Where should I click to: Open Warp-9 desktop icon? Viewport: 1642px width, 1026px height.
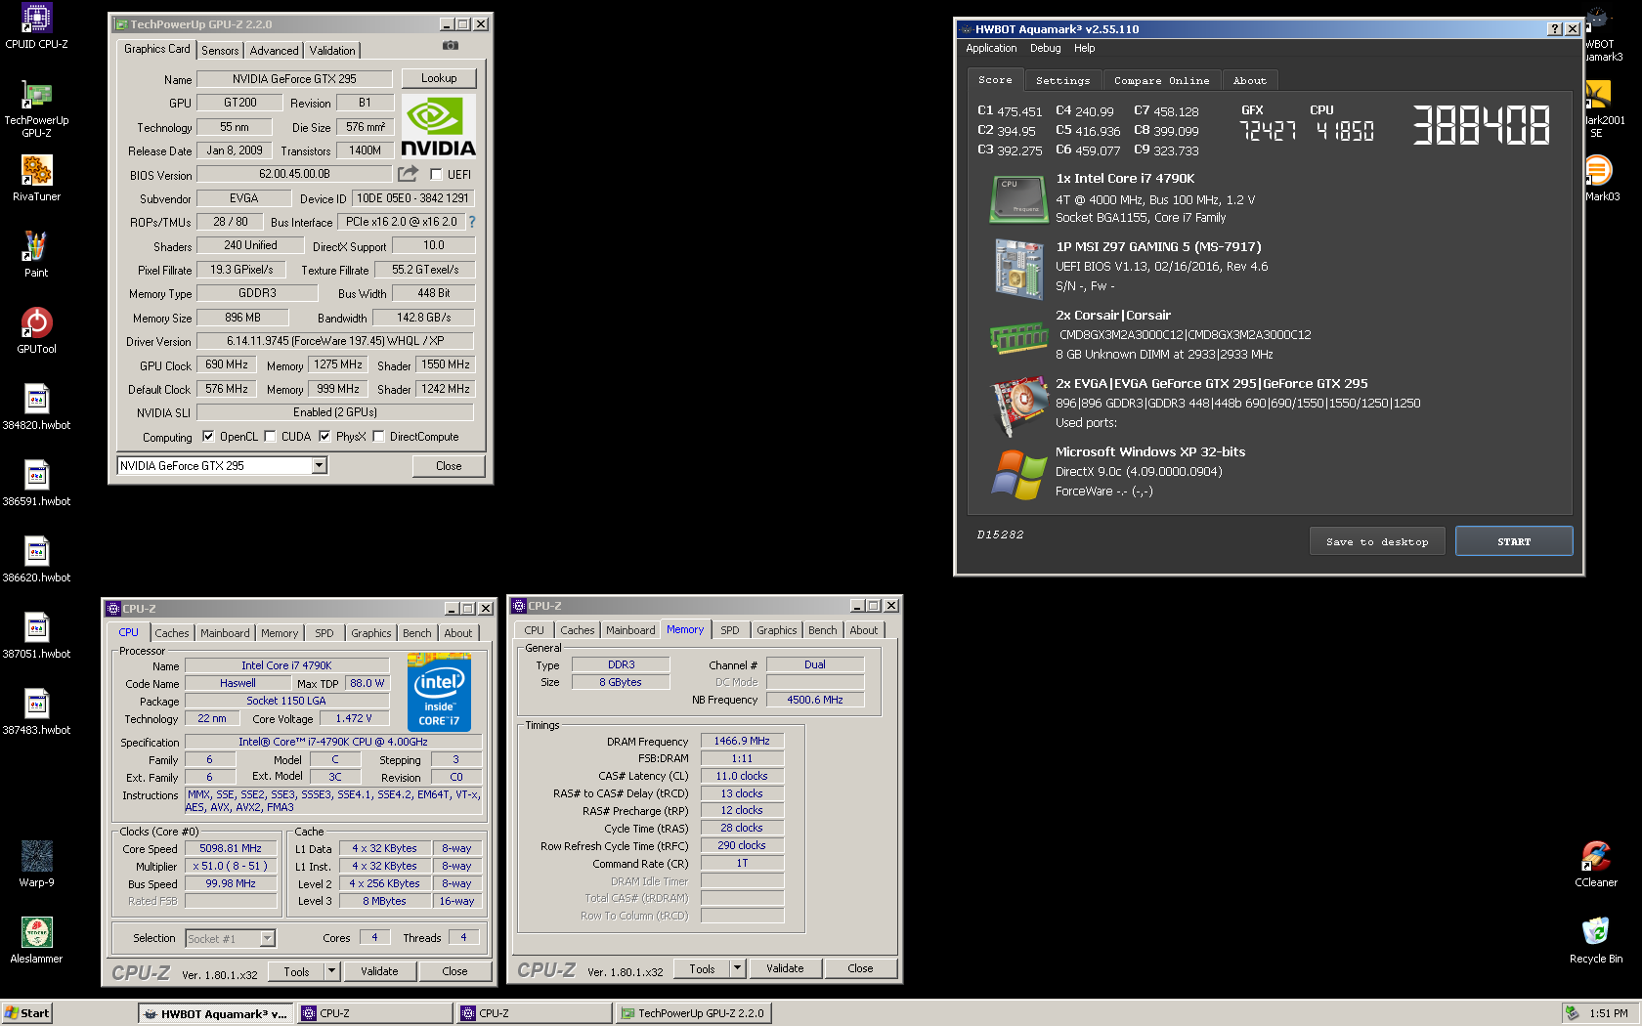click(36, 864)
